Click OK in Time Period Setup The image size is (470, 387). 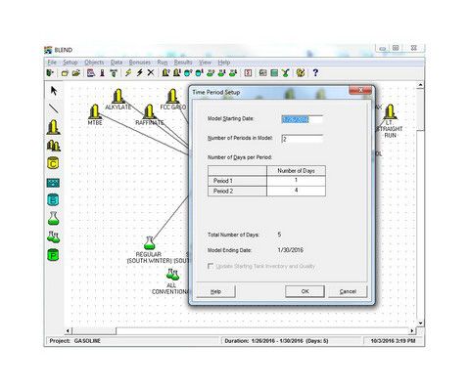click(305, 291)
